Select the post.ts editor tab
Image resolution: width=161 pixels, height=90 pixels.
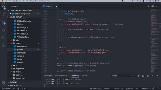(49, 6)
